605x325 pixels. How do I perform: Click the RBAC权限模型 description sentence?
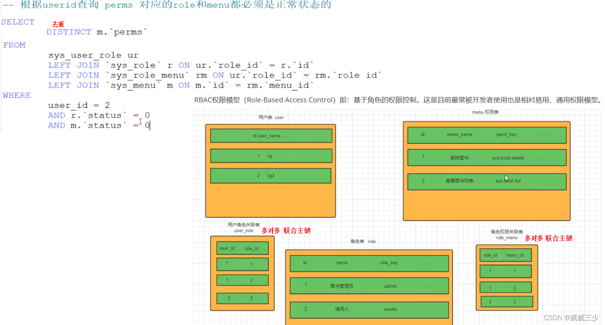pyautogui.click(x=398, y=100)
